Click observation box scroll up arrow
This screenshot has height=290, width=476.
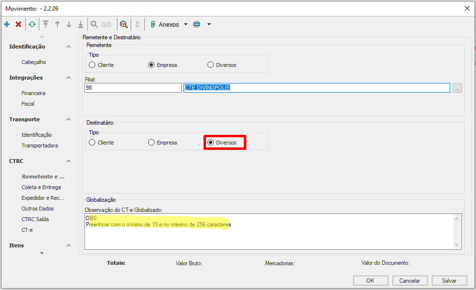pyautogui.click(x=457, y=219)
